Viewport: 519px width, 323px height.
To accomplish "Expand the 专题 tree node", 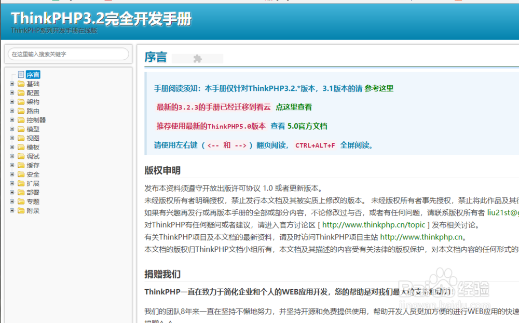I will click(12, 201).
